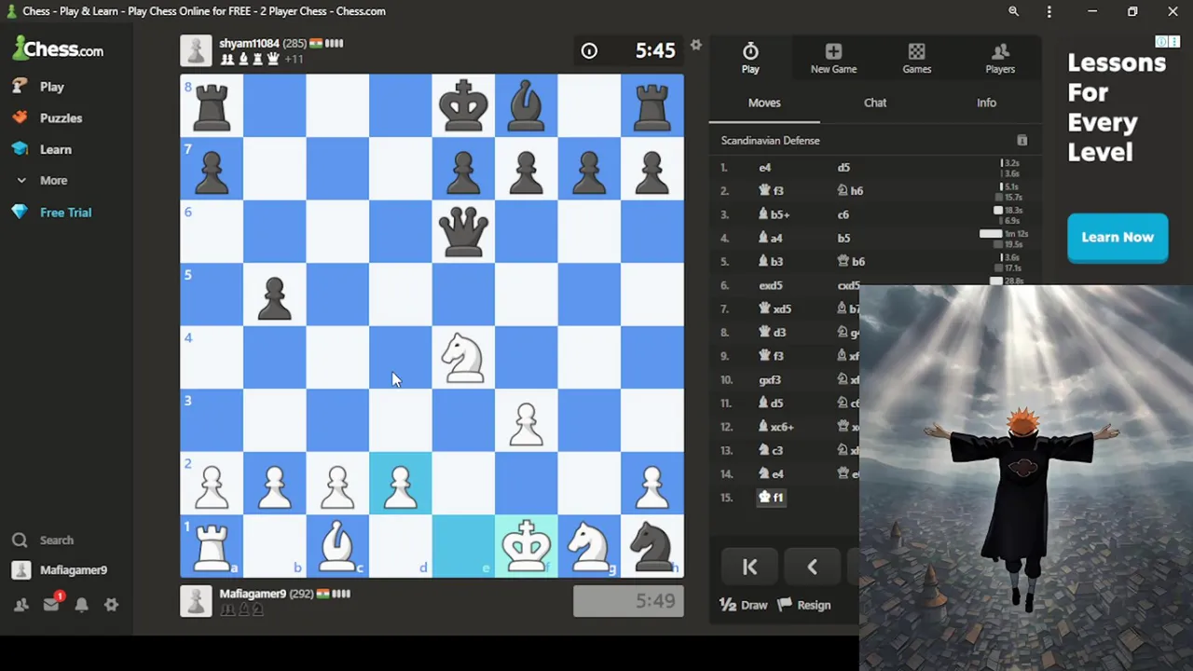Click the black pawn on b5
The image size is (1193, 671).
point(275,294)
